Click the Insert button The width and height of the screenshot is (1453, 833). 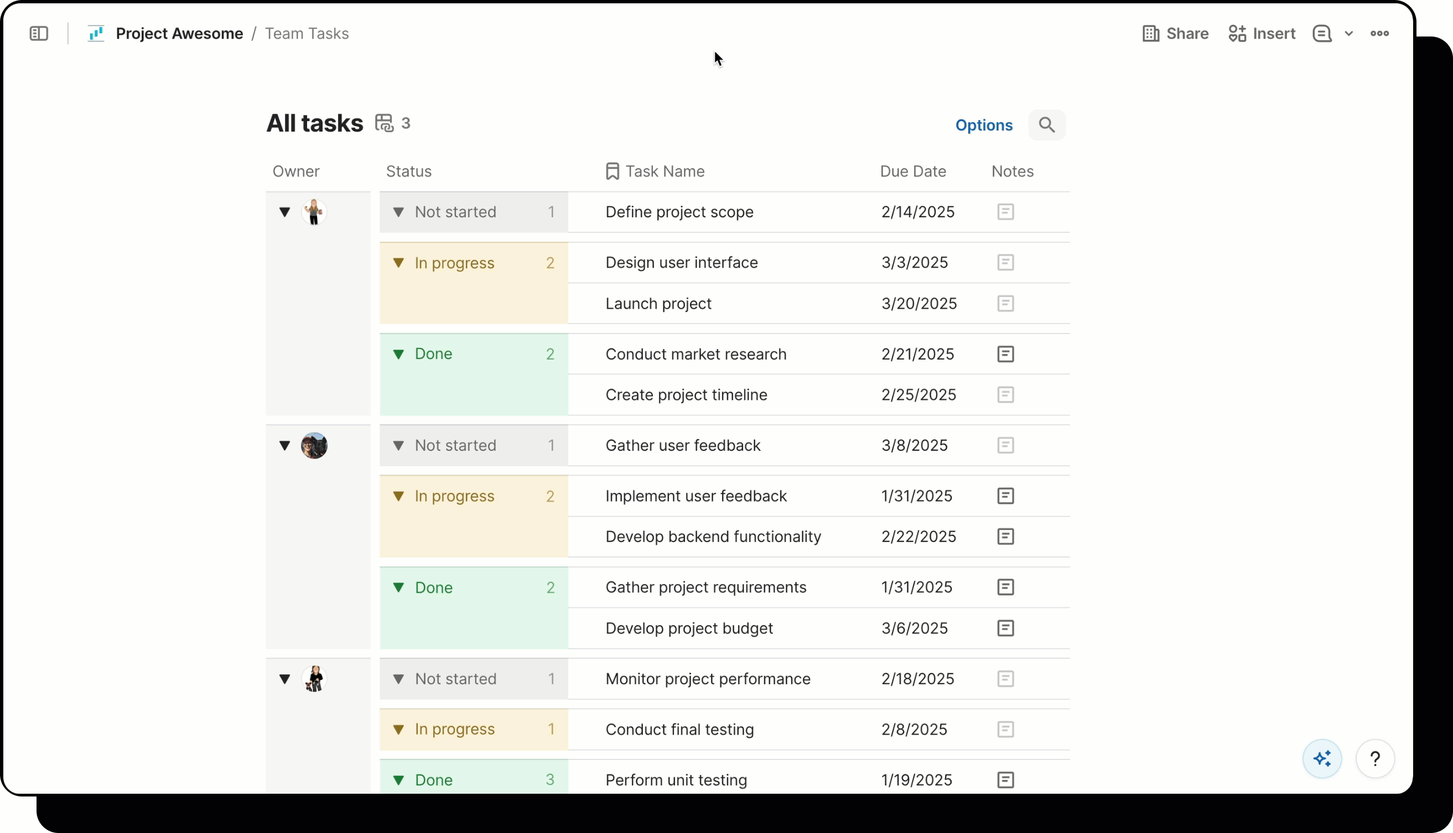pos(1262,34)
